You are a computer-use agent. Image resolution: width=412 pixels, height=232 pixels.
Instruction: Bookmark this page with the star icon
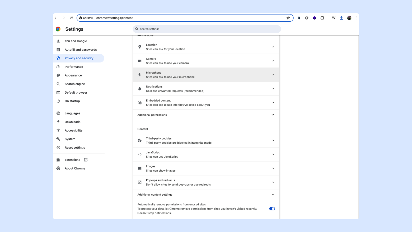click(x=288, y=18)
